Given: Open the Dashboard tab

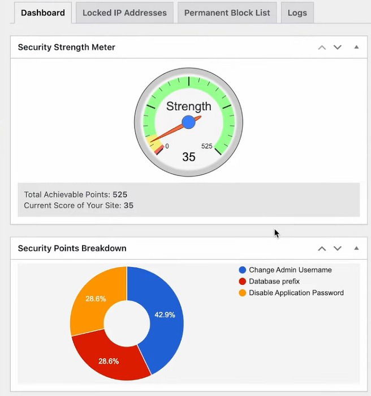Looking at the screenshot, I should [x=43, y=12].
